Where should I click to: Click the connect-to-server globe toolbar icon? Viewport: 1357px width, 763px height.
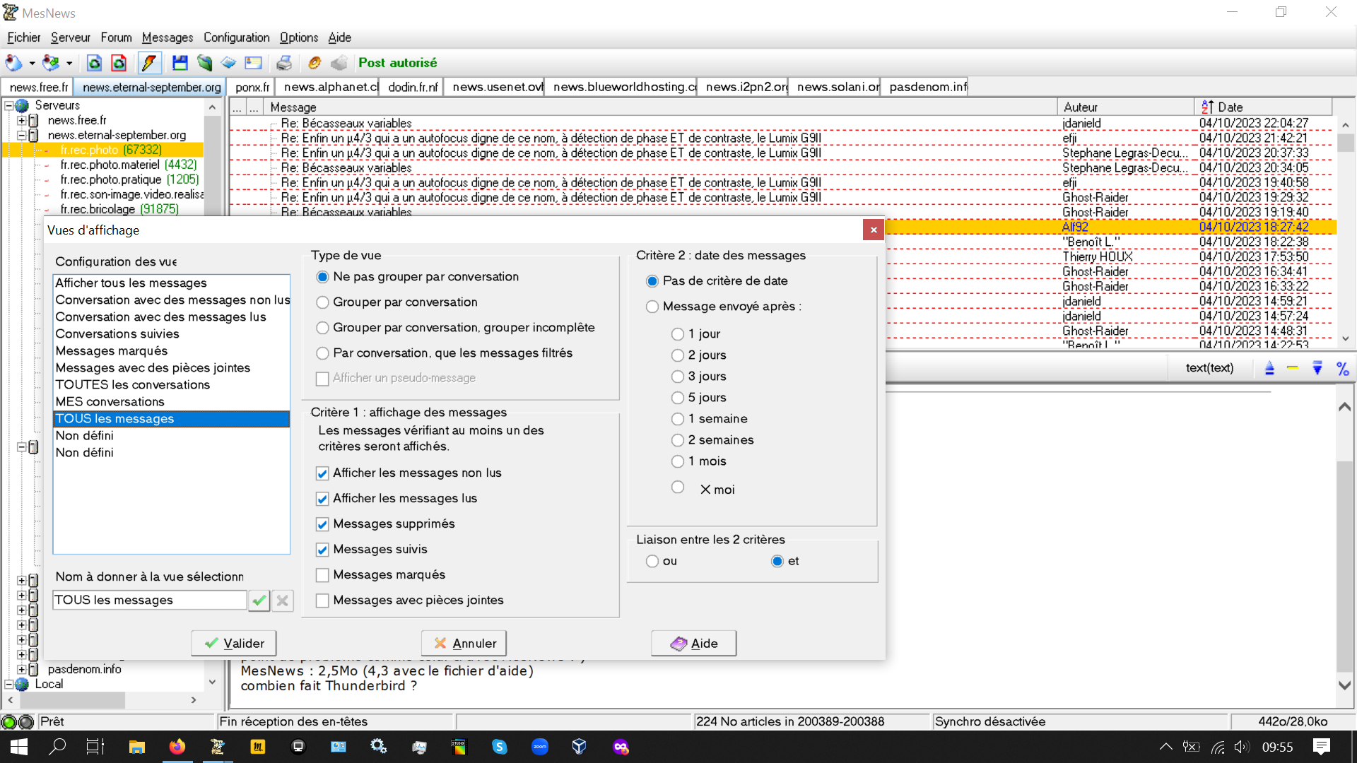click(13, 63)
